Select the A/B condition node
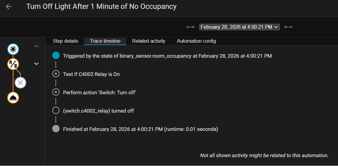 coord(13,64)
